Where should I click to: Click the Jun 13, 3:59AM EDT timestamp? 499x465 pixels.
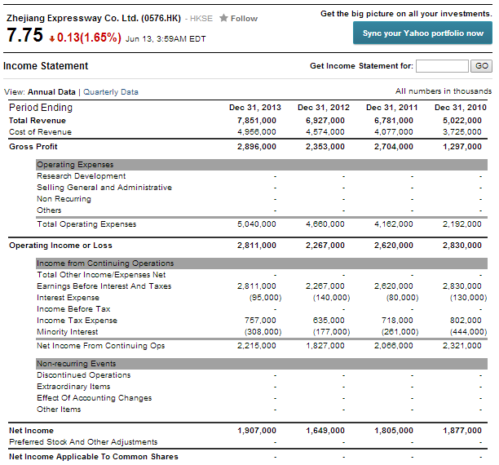(x=166, y=39)
